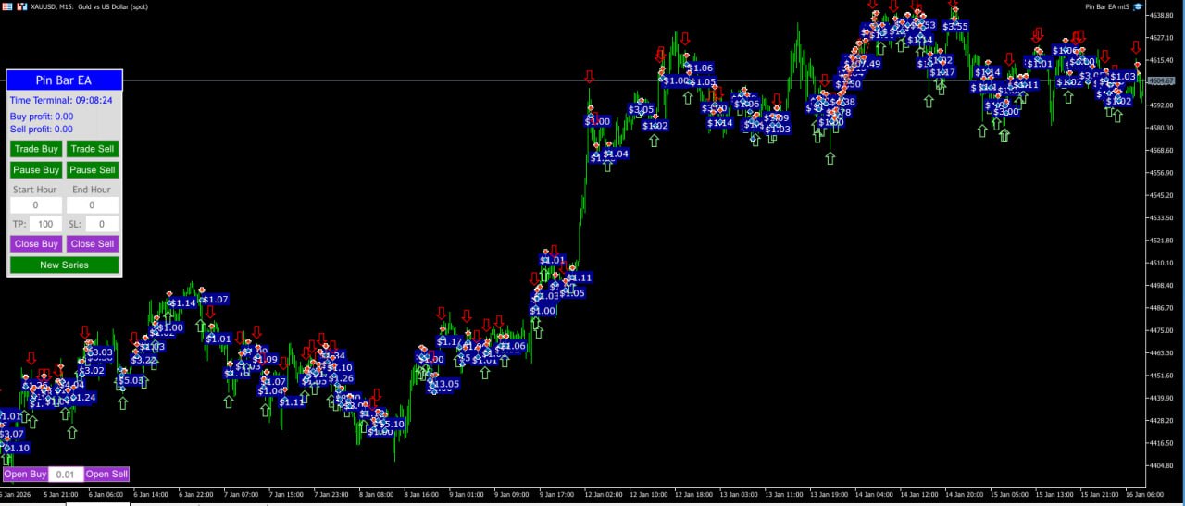Click the Pin Bar EA hat icon
Screen dimensions: 1185x506
click(x=1138, y=6)
